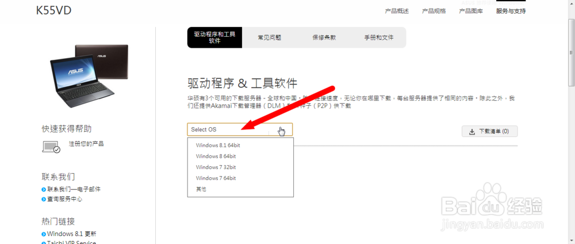575x244 pixels.
Task: Go to 产品概述 in top navigation
Action: (397, 11)
